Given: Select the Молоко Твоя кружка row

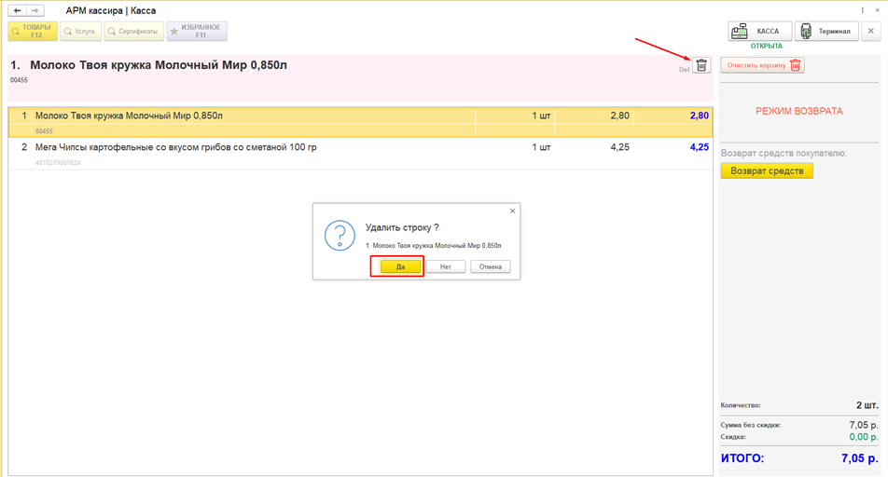Looking at the screenshot, I should (360, 122).
